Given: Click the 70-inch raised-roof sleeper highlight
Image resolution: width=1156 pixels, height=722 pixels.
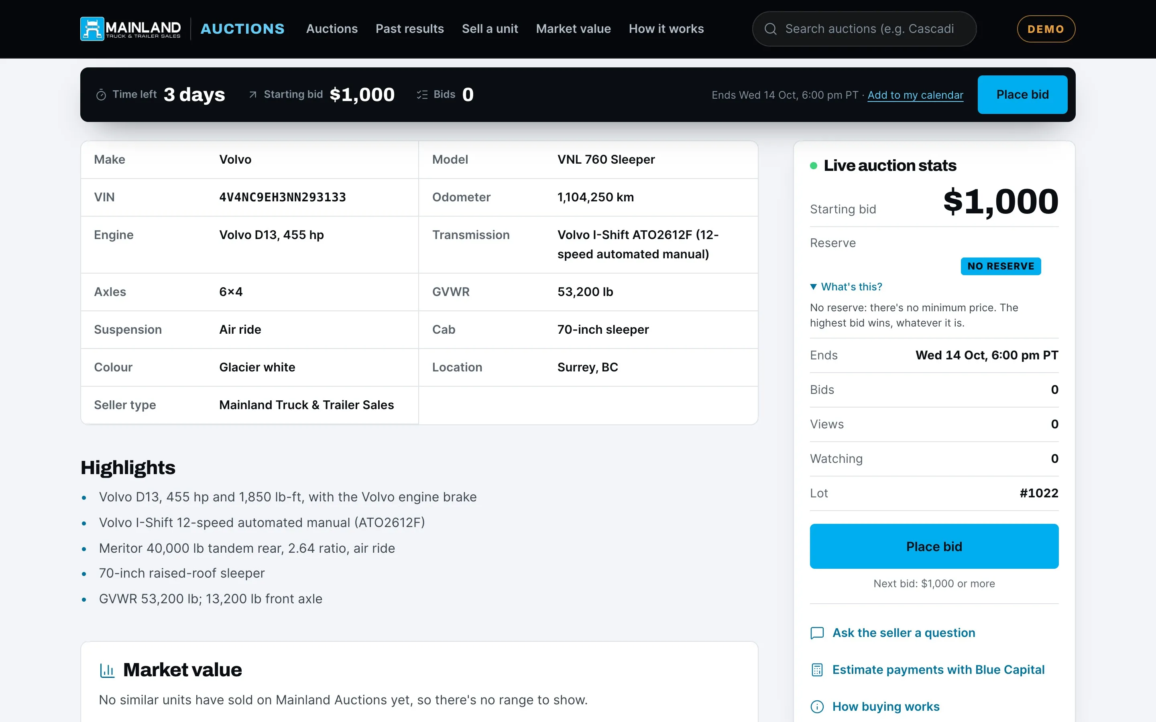Looking at the screenshot, I should click(181, 573).
